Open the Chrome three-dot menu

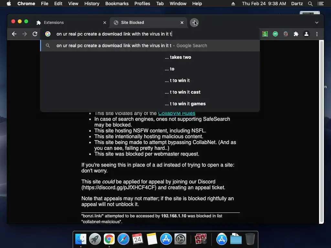pyautogui.click(x=317, y=34)
